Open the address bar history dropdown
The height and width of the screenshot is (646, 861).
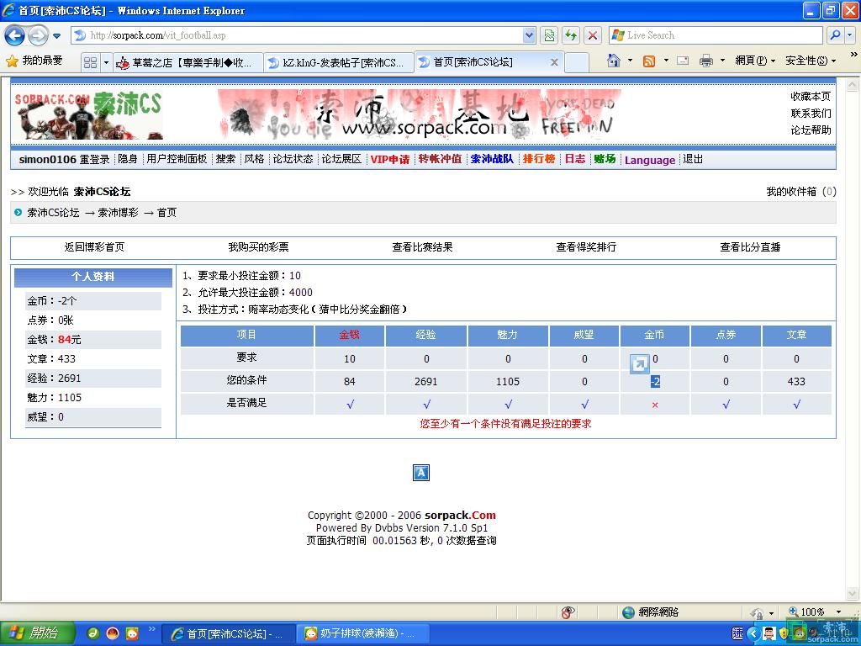tap(531, 35)
